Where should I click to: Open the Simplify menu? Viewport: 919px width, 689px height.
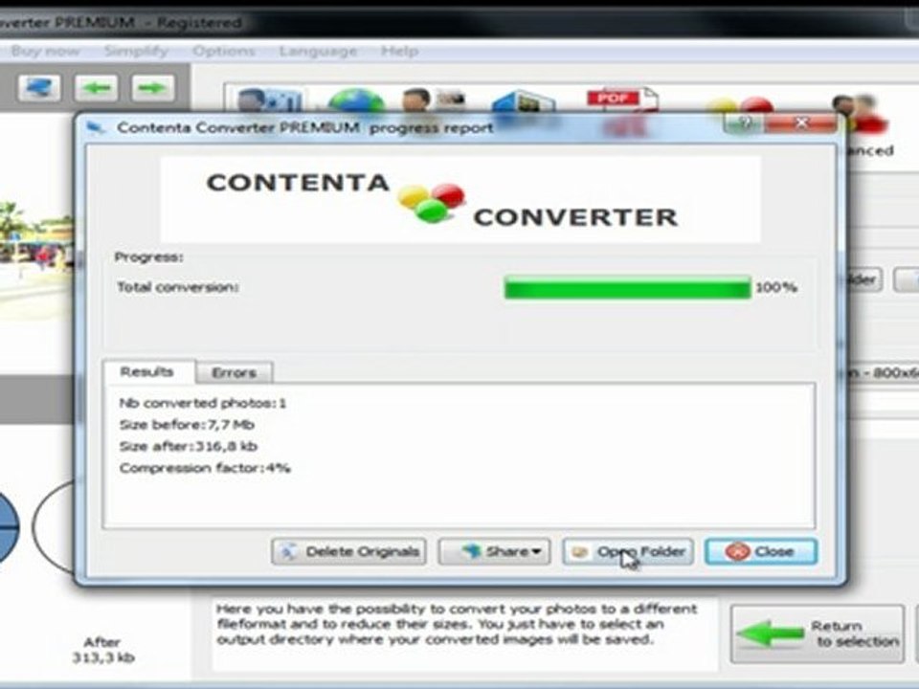tap(136, 51)
